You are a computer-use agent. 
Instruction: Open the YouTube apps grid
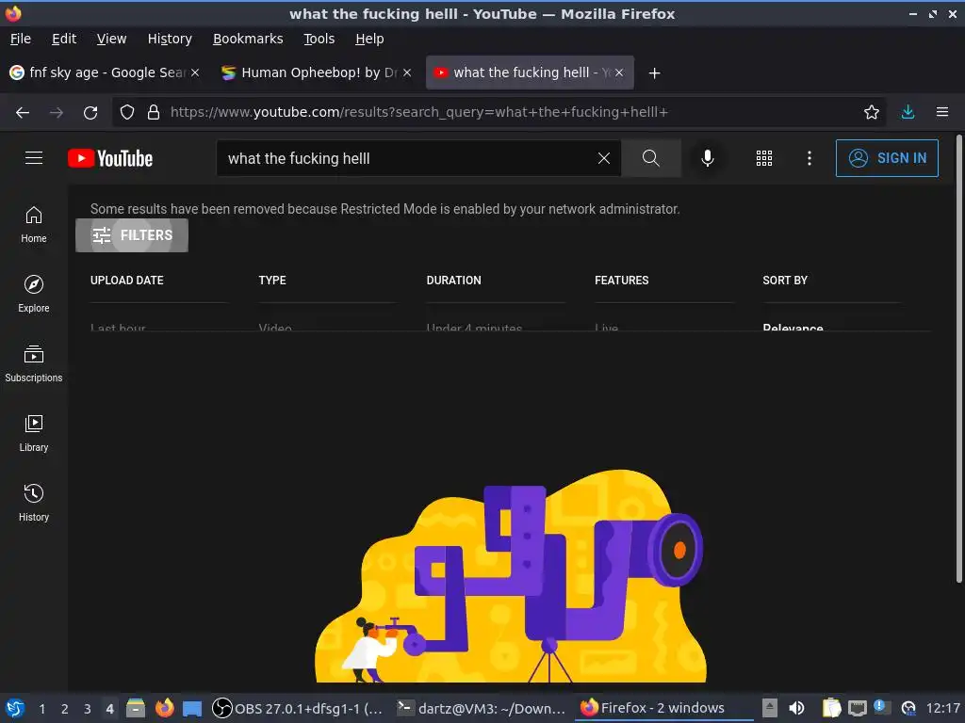tap(763, 158)
